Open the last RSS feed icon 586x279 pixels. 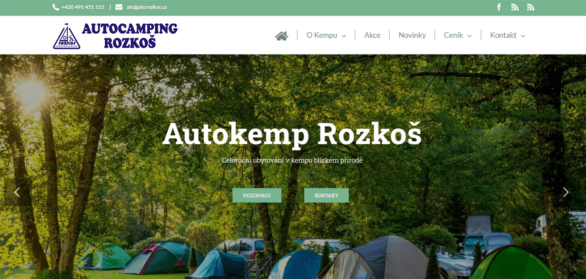pos(531,7)
